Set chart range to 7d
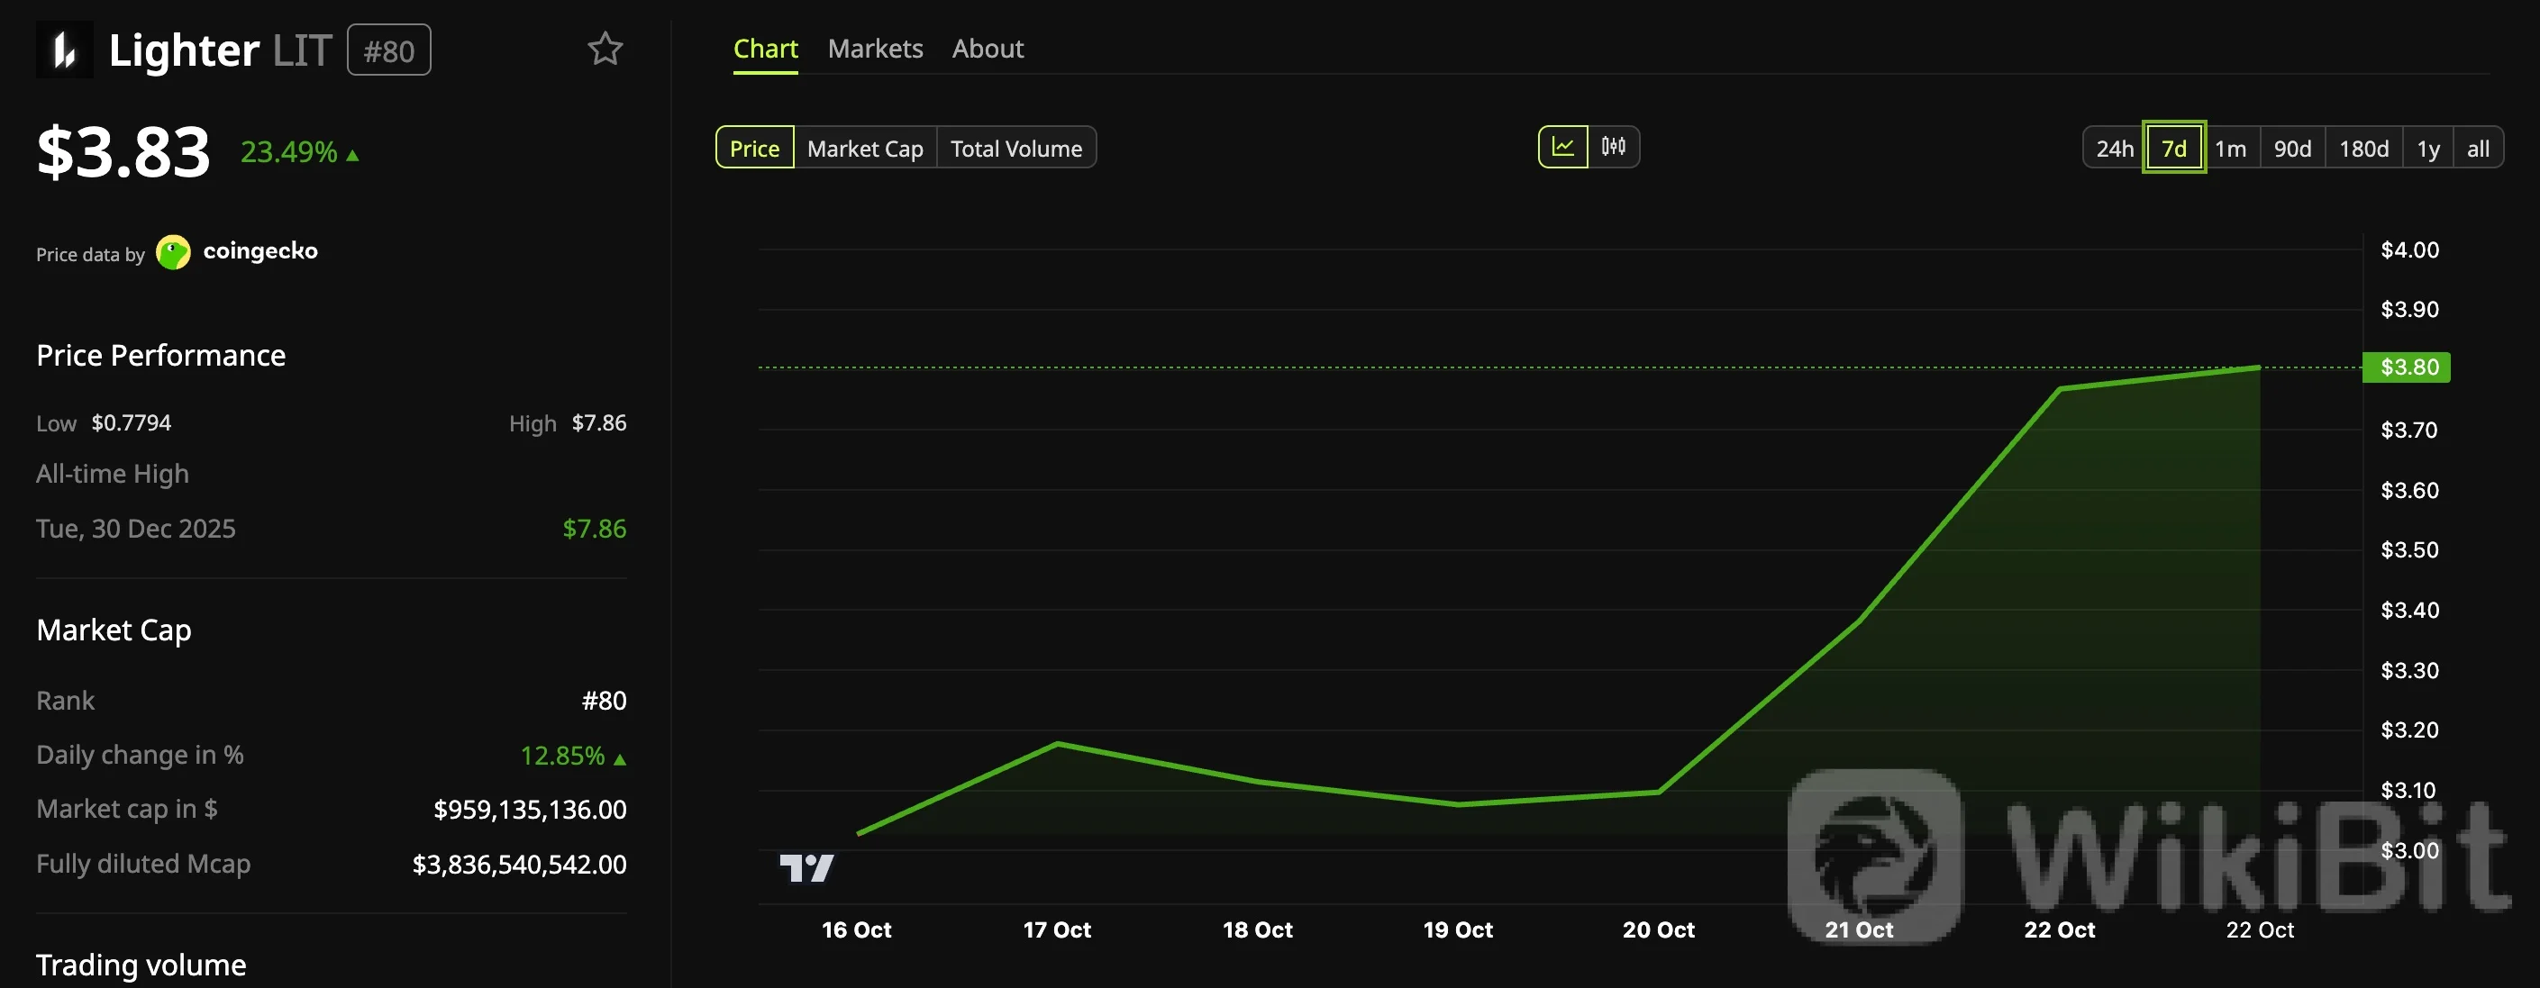 click(x=2173, y=148)
